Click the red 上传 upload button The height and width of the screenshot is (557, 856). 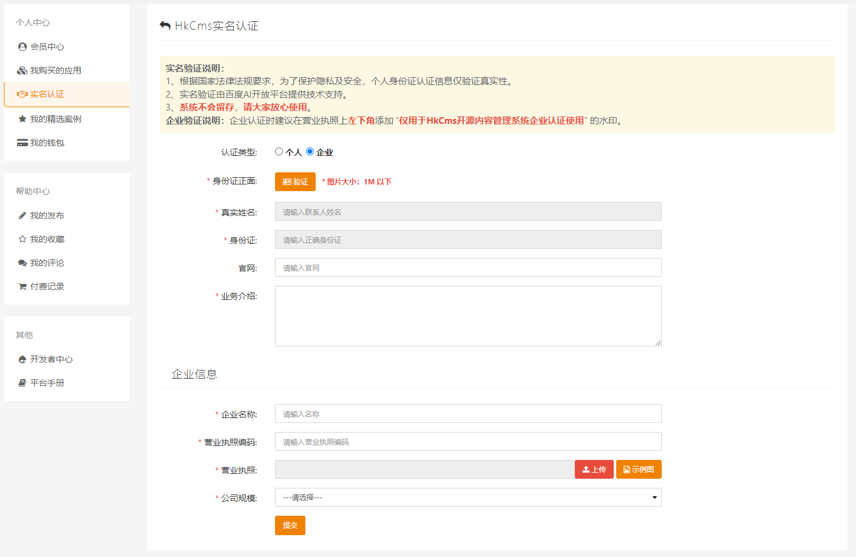pos(594,470)
